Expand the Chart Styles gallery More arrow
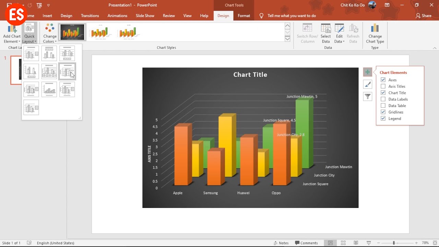The image size is (439, 247). (x=287, y=39)
